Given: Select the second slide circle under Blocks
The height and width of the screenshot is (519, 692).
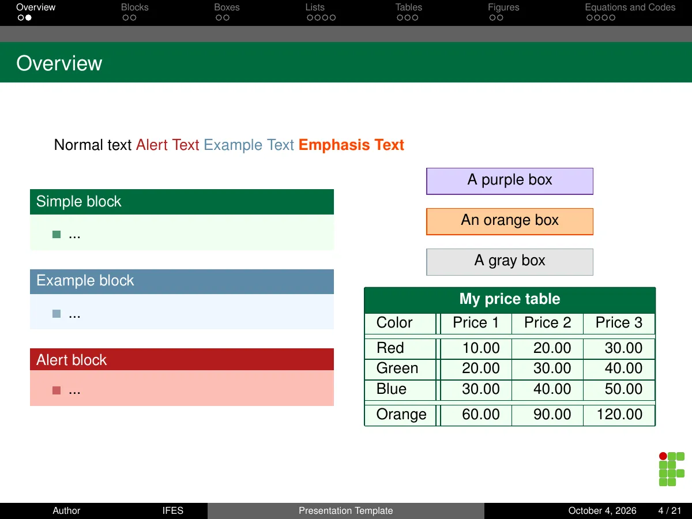Looking at the screenshot, I should (x=133, y=18).
